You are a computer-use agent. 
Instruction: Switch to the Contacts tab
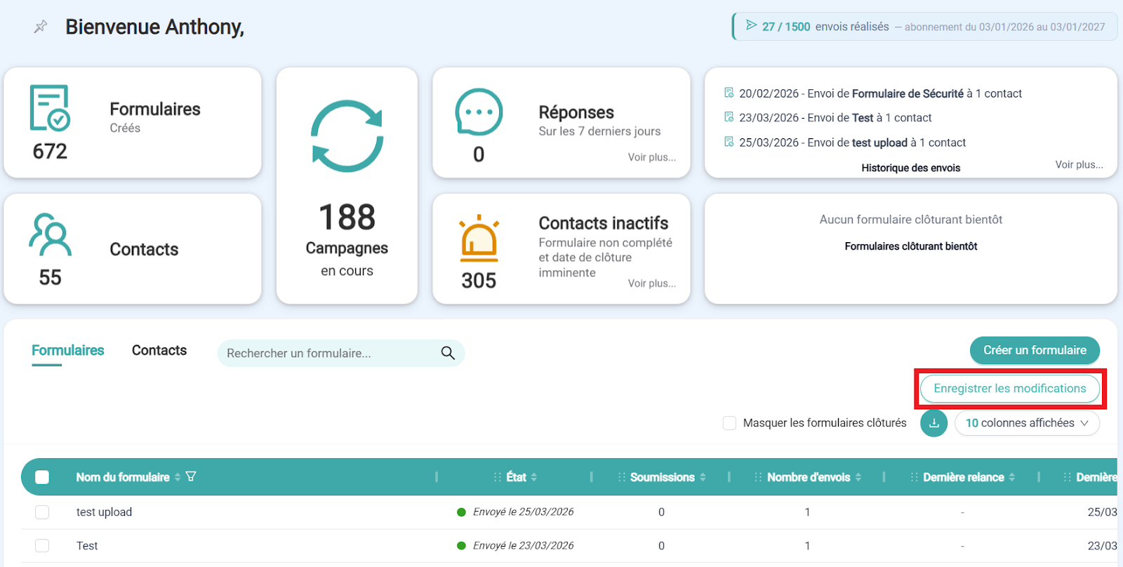[159, 350]
